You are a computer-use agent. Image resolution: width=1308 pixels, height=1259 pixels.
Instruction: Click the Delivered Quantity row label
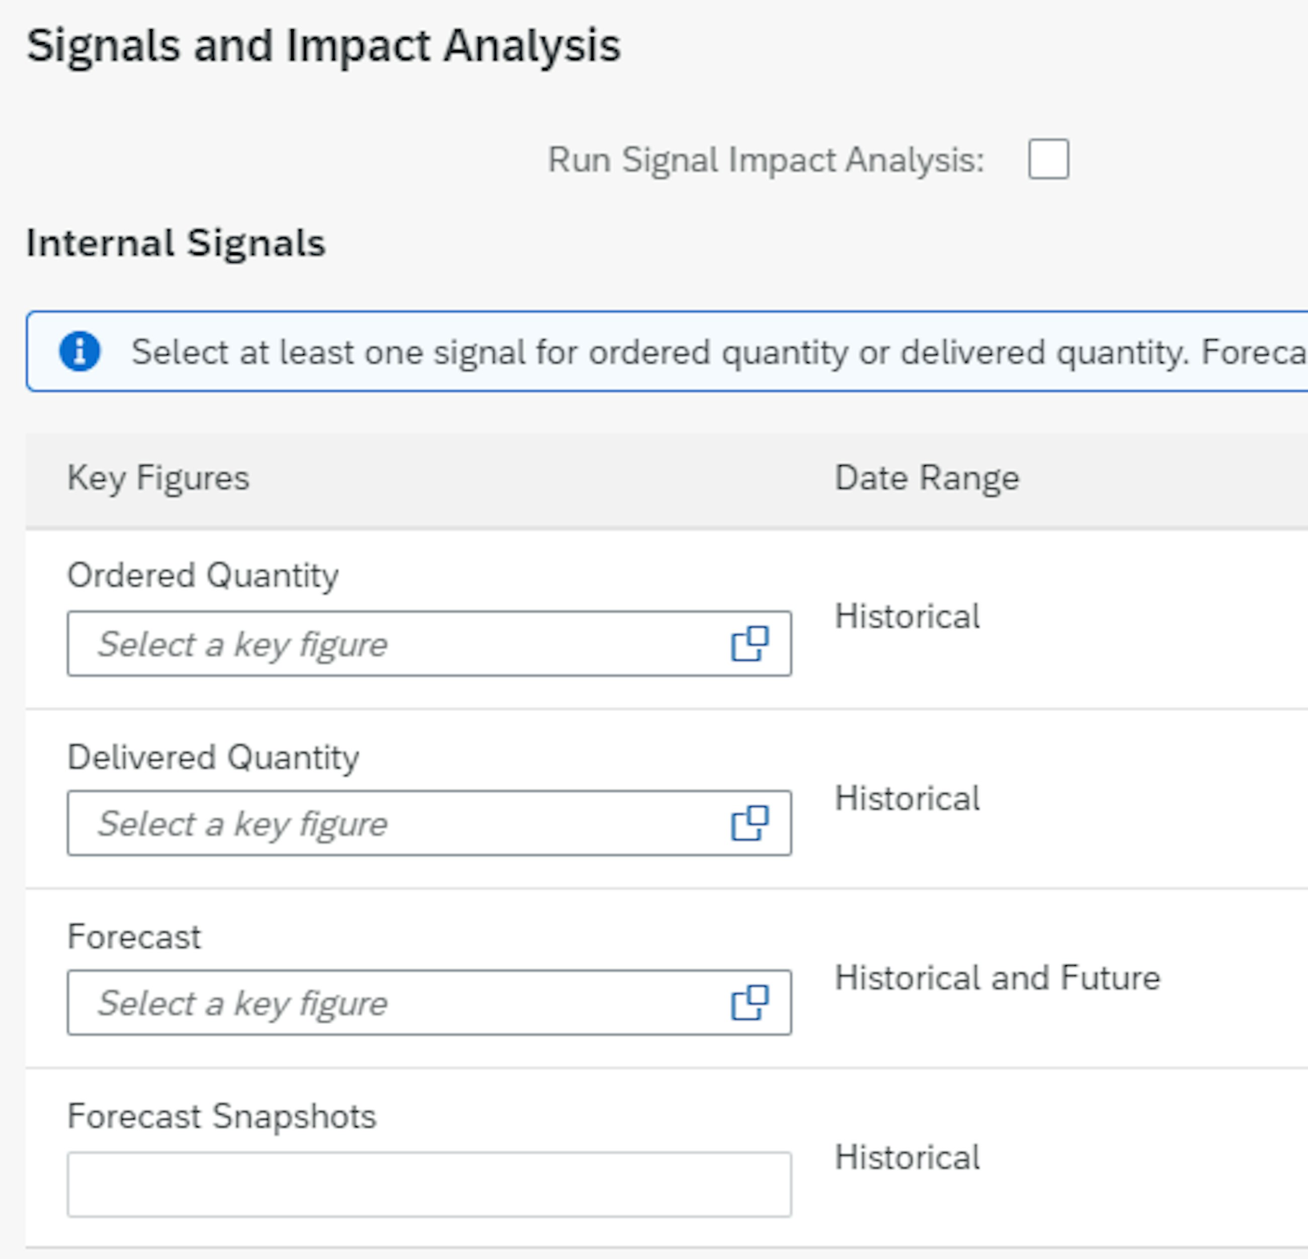[213, 758]
